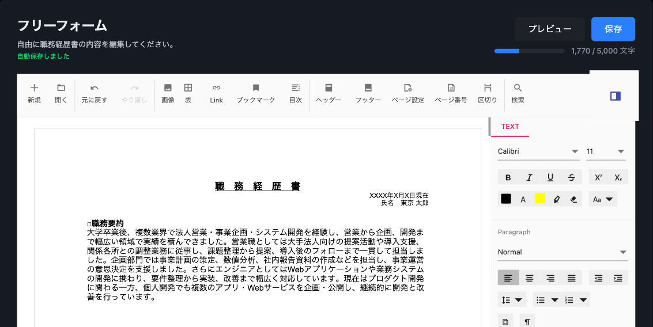This screenshot has width=653, height=327.
Task: Expand the numbered list style arrow
Action: click(x=583, y=299)
